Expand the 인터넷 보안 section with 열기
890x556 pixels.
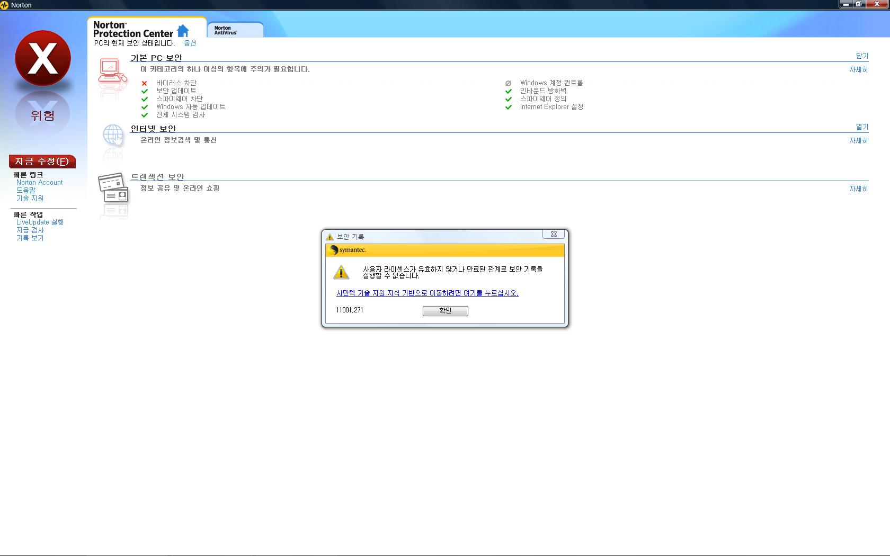tap(862, 127)
